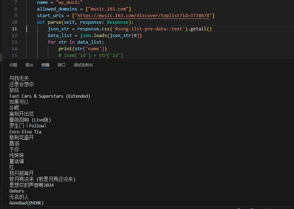Click terminal output 冬眠
This screenshot has height=209, width=294.
14,108
